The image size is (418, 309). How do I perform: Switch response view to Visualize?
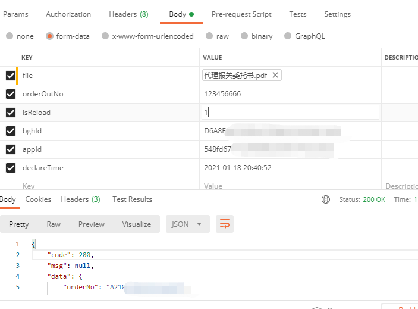[x=137, y=224]
